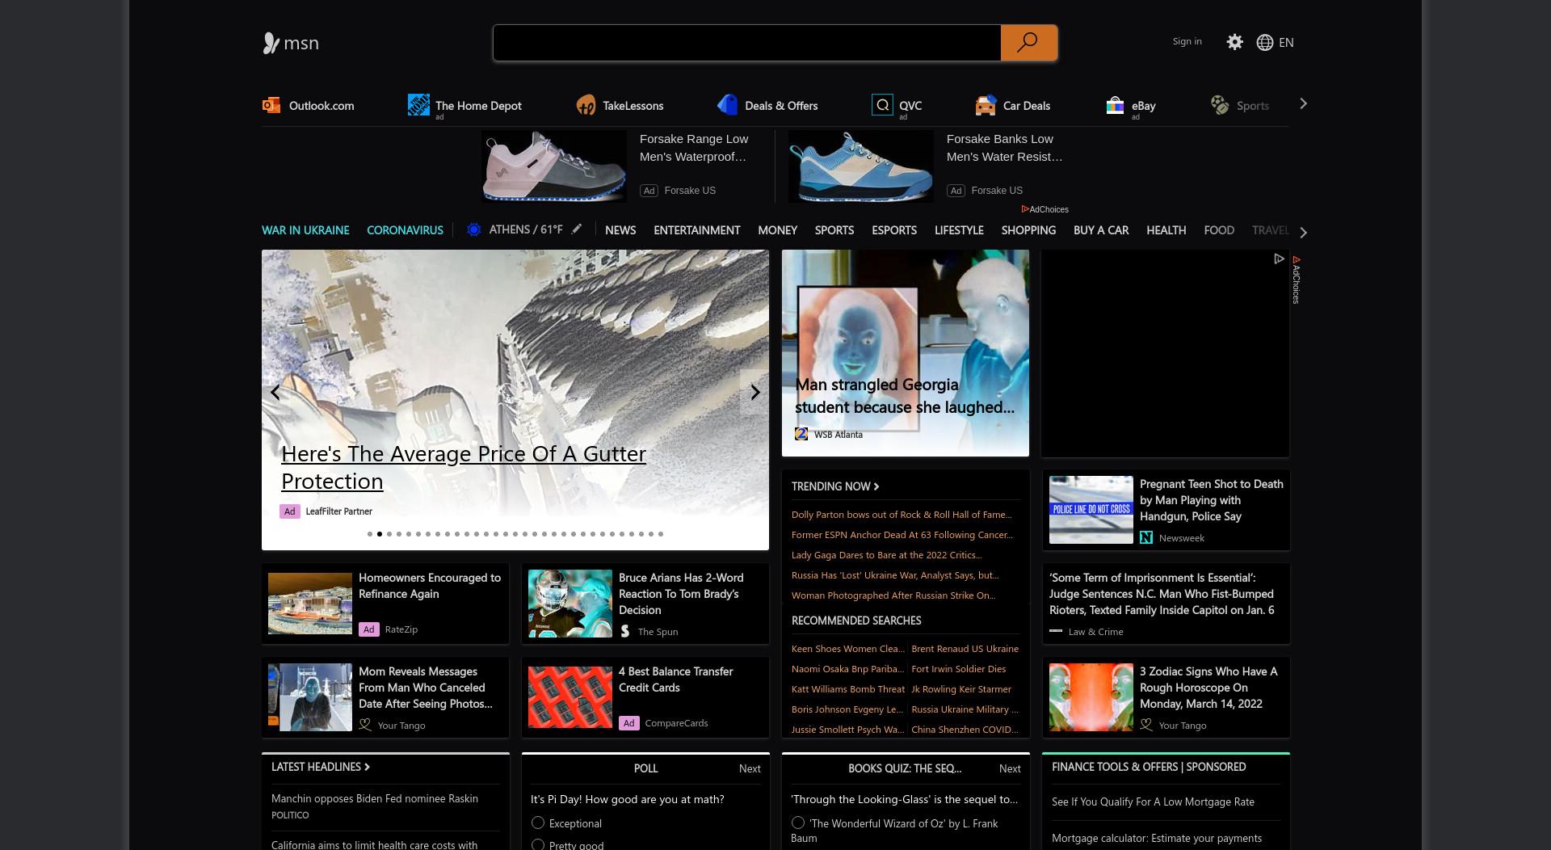
Task: Open War in Ukraine tab
Action: (305, 230)
